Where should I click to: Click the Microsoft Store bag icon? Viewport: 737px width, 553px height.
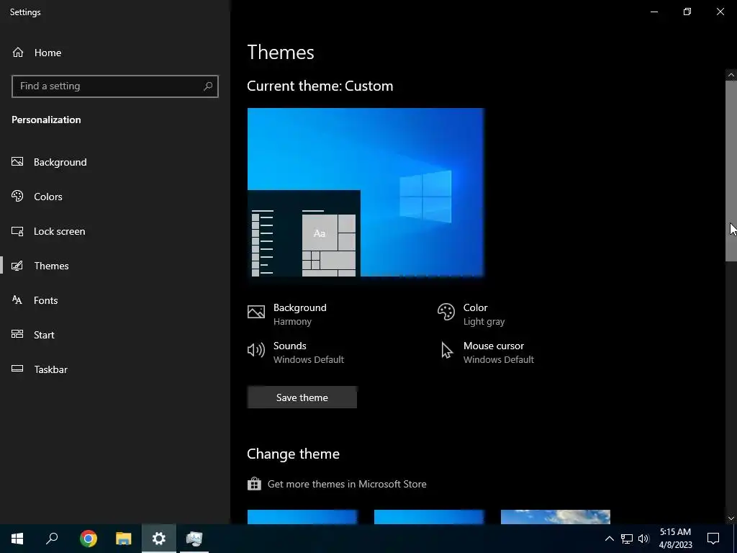coord(254,483)
